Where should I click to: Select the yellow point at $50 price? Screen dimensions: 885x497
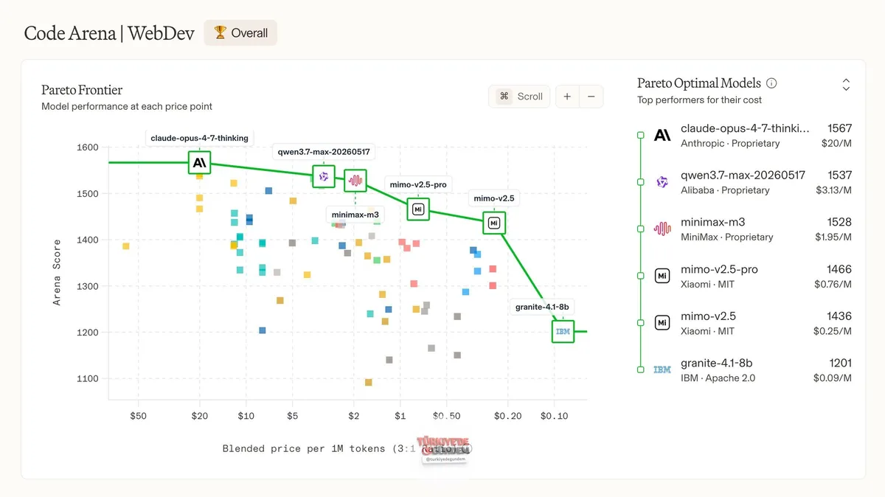click(x=126, y=246)
